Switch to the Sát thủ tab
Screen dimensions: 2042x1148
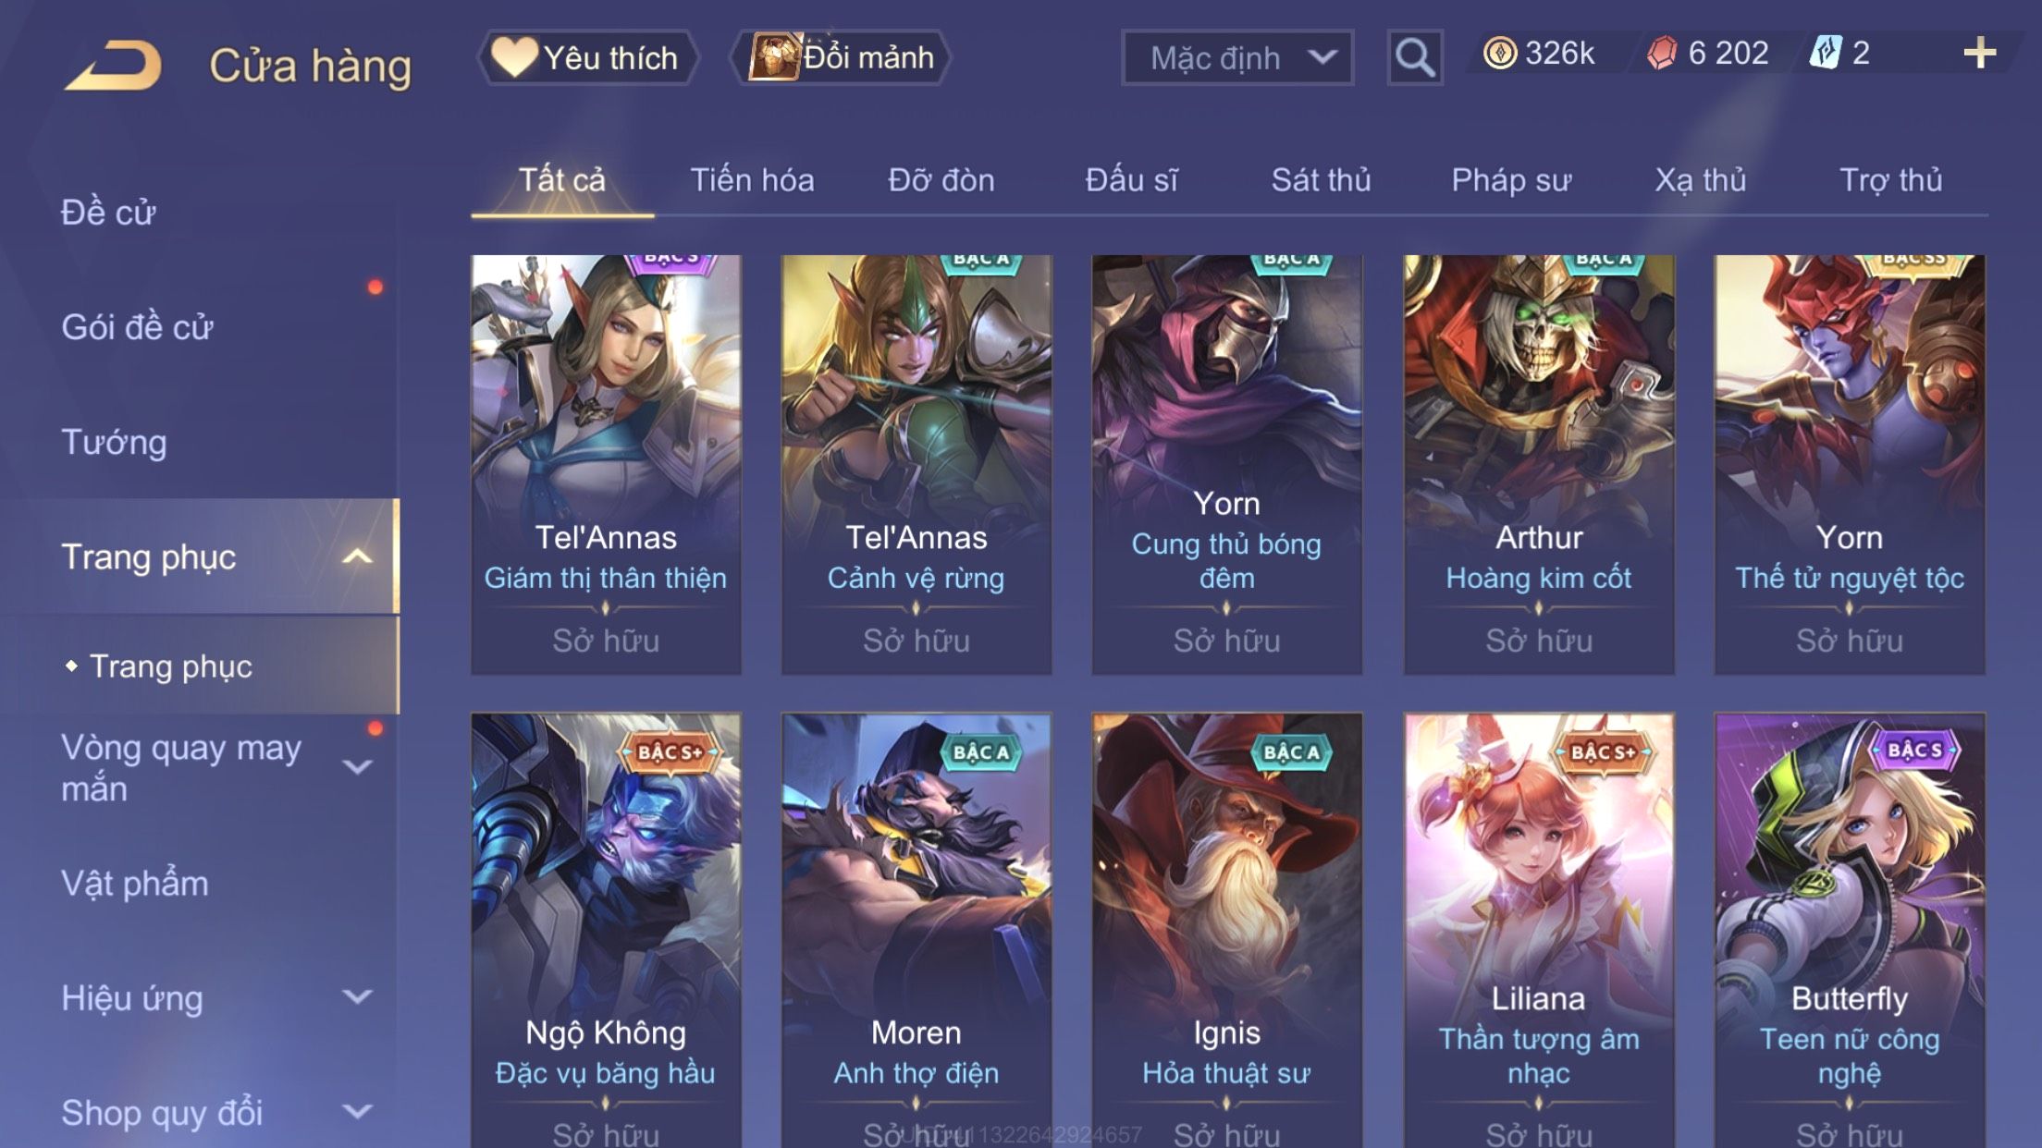click(x=1321, y=179)
